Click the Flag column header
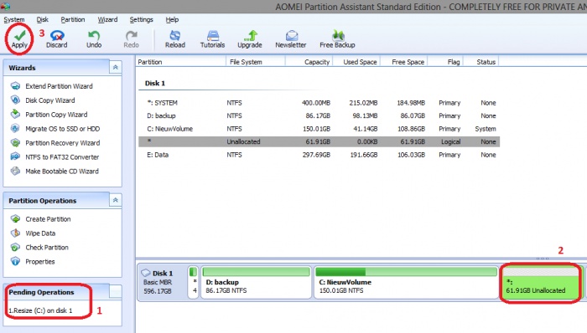The image size is (587, 333). (x=445, y=62)
